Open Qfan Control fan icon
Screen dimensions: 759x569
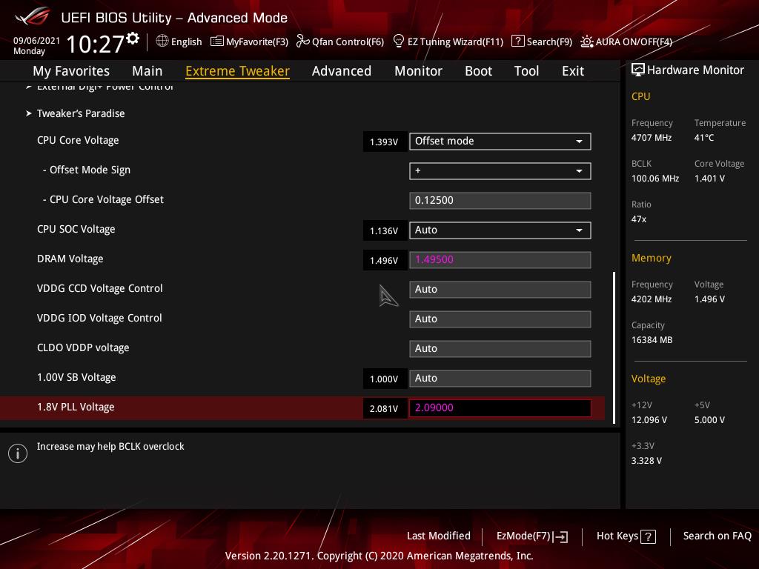point(302,41)
